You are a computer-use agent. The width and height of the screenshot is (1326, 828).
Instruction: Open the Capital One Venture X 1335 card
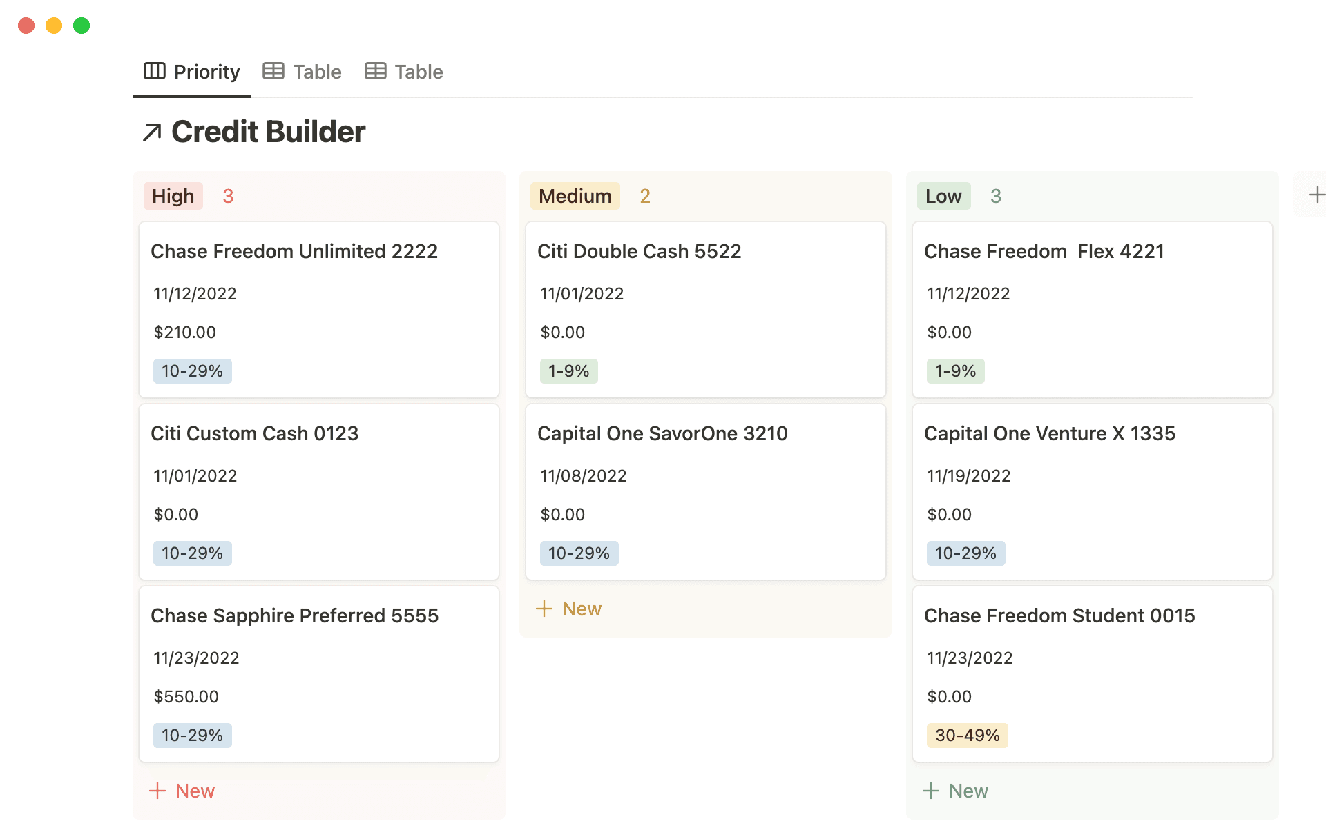tap(1093, 492)
